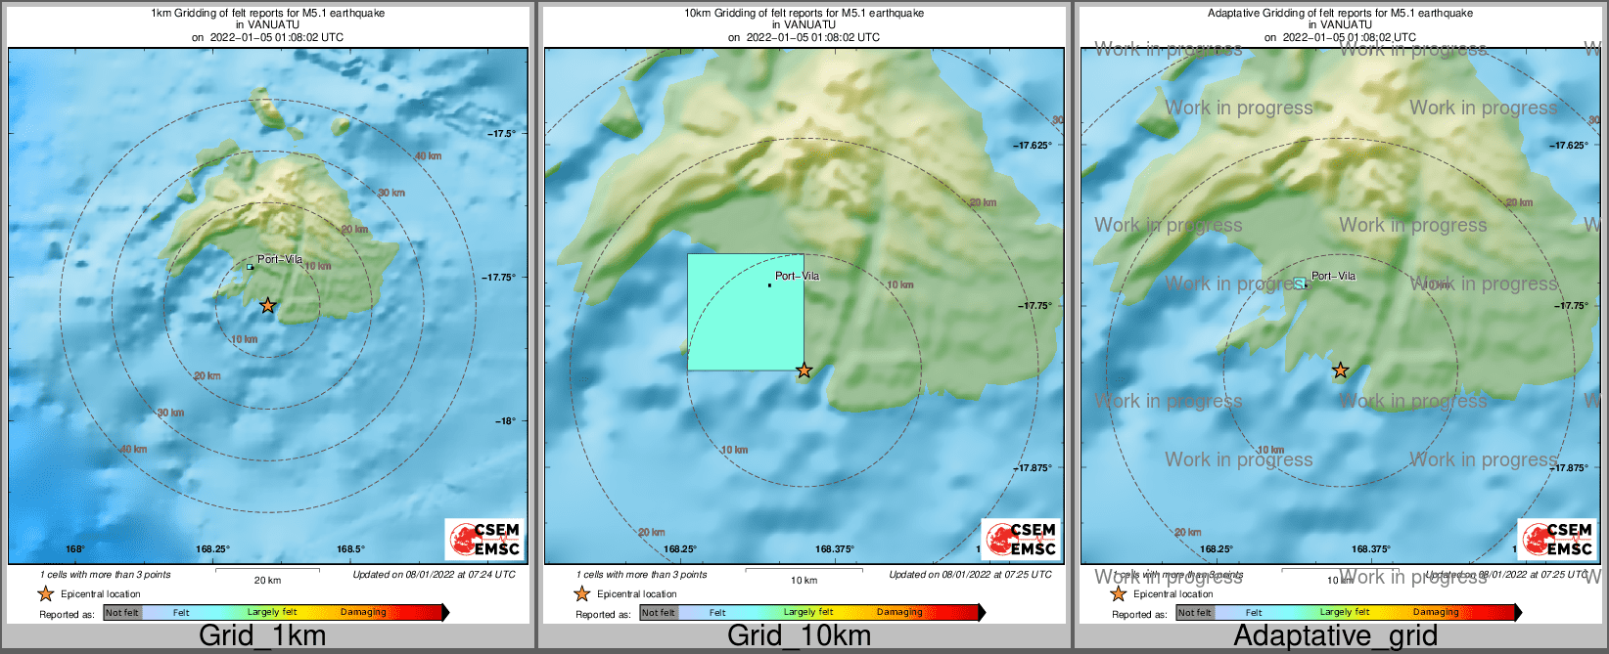
Task: Click the 'Grid_10km' caption below the middle map
Action: pos(799,635)
